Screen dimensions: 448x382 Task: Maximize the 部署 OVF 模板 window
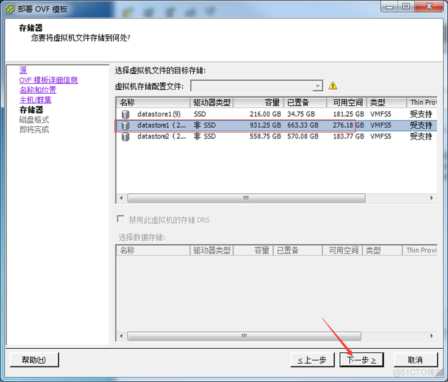[x=406, y=6]
